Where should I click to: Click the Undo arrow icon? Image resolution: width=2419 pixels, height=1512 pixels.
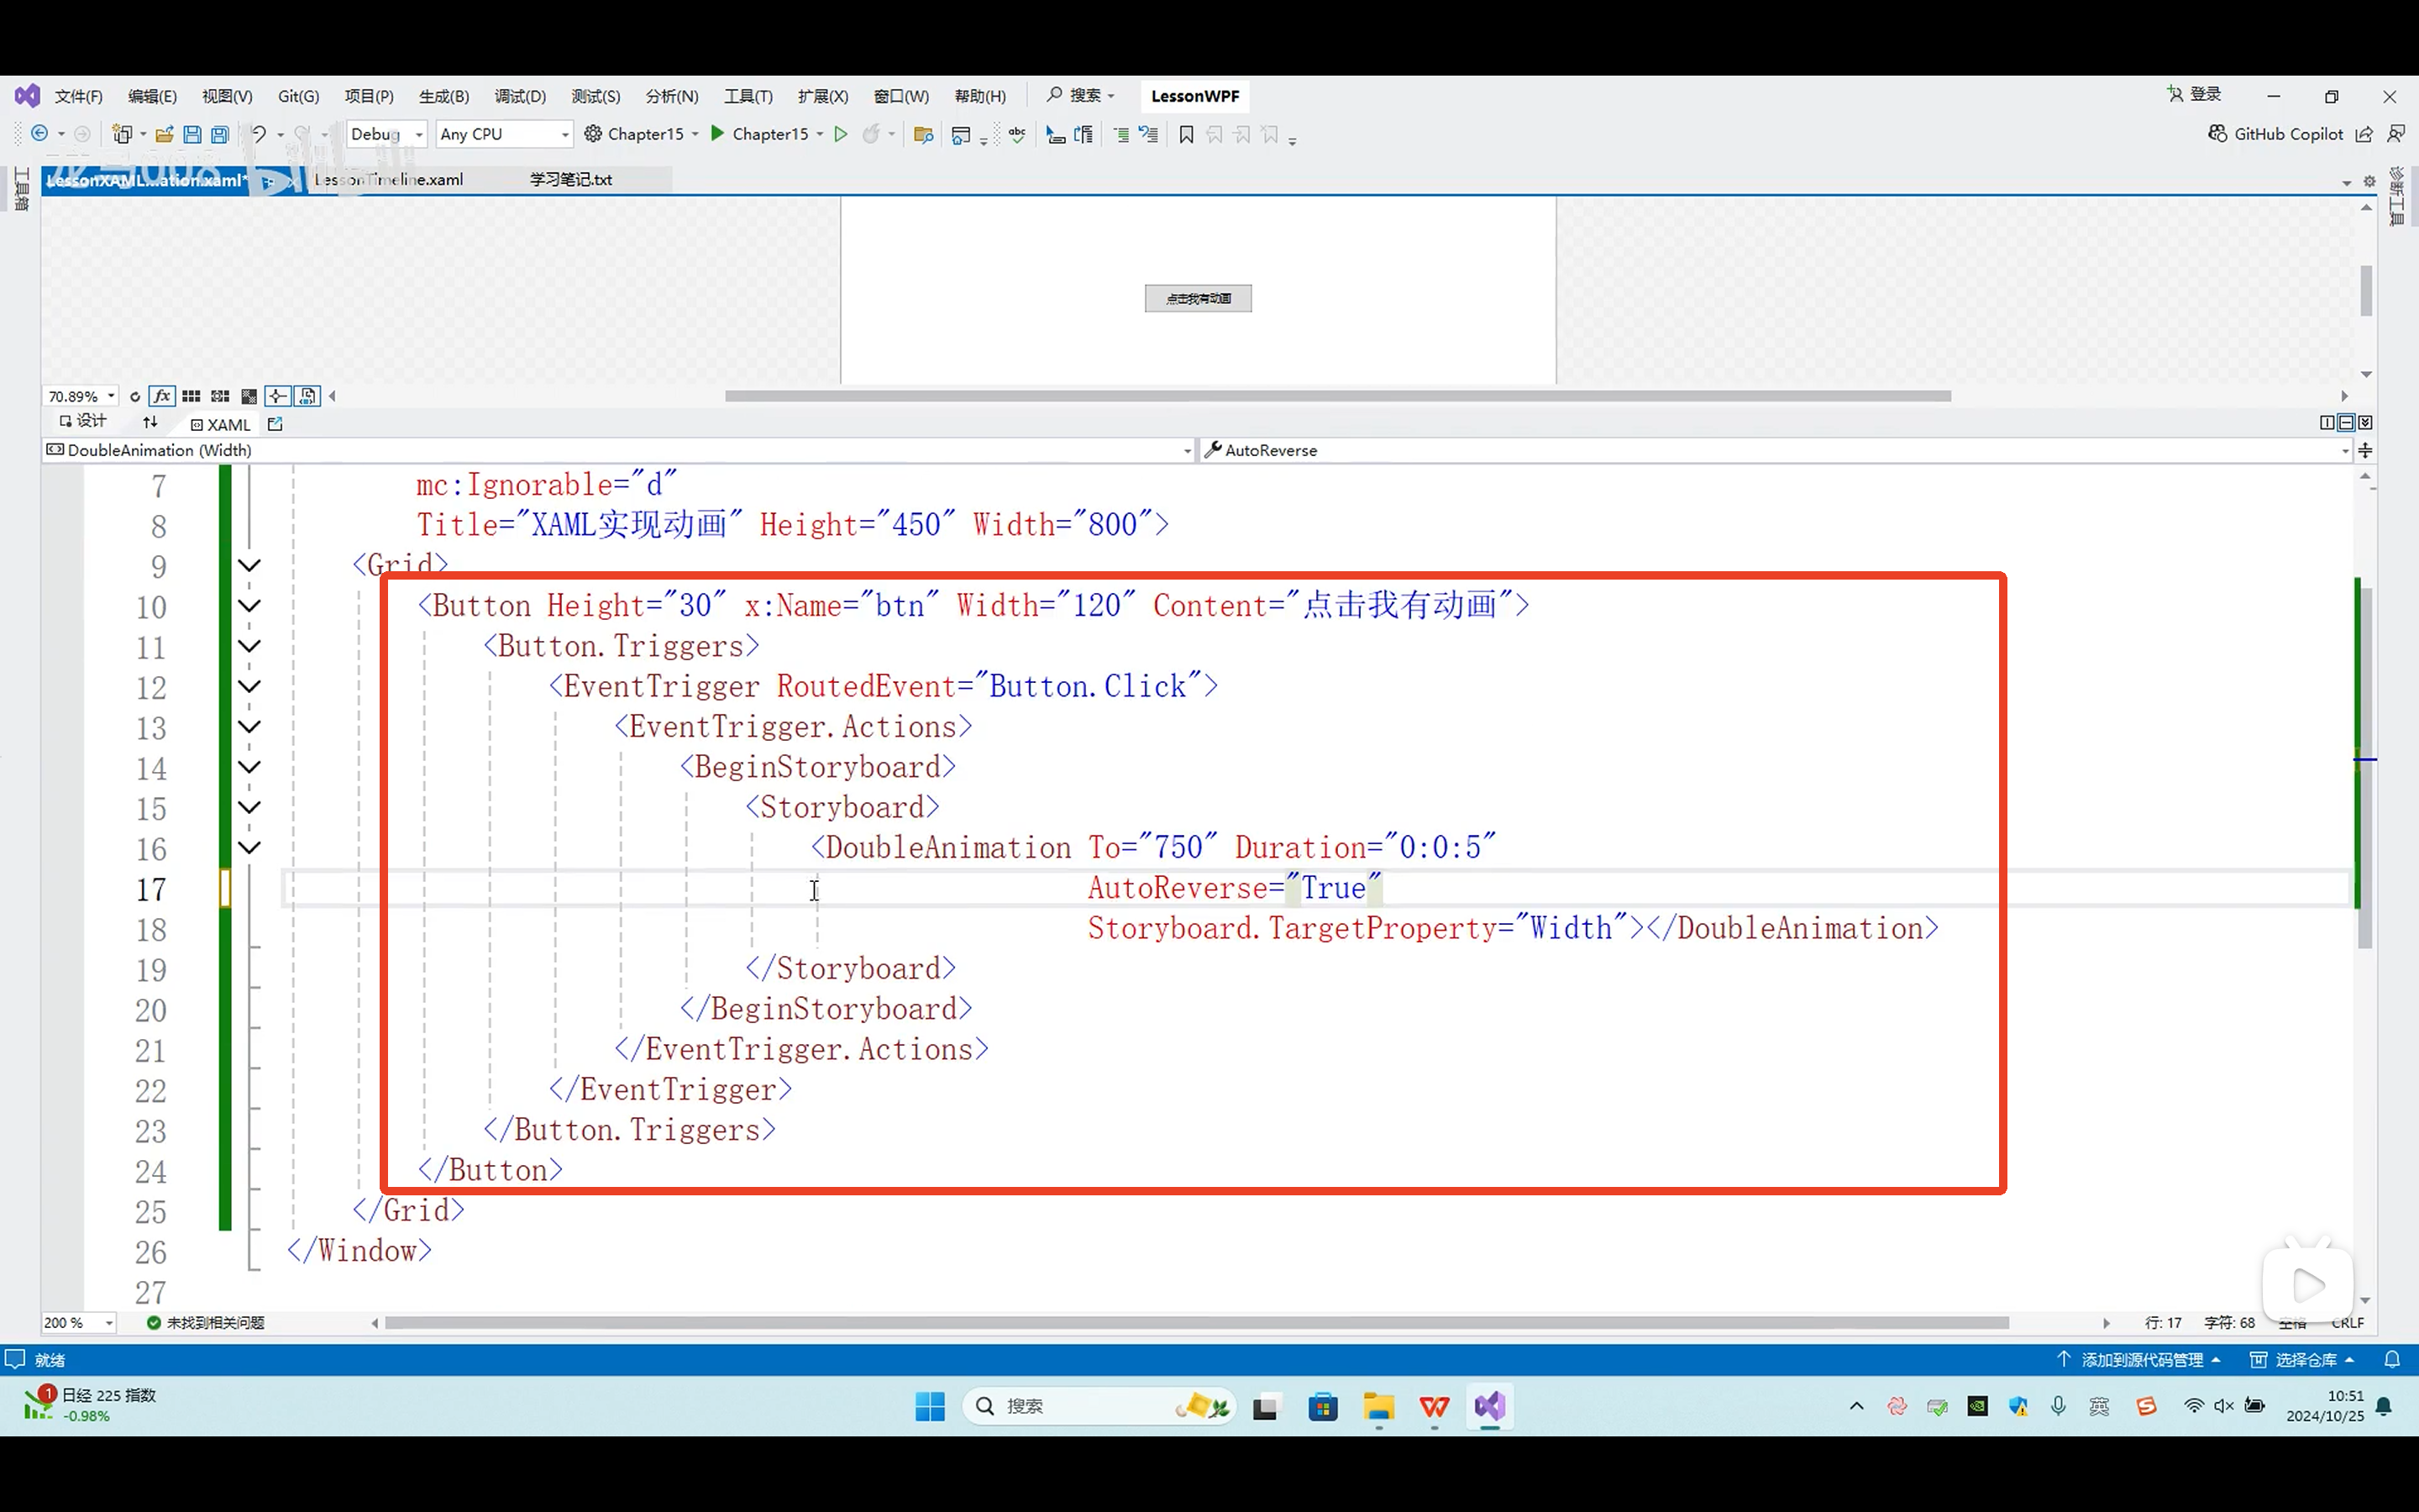(x=258, y=134)
